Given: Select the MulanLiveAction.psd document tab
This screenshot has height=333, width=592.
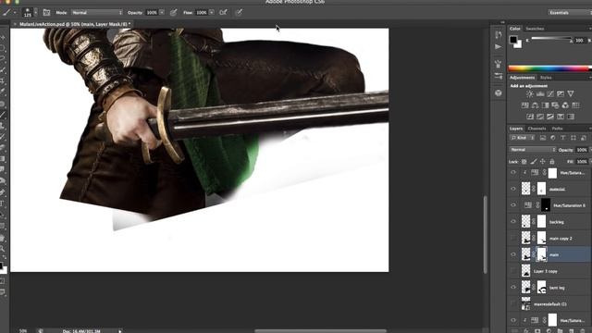Looking at the screenshot, I should point(75,24).
